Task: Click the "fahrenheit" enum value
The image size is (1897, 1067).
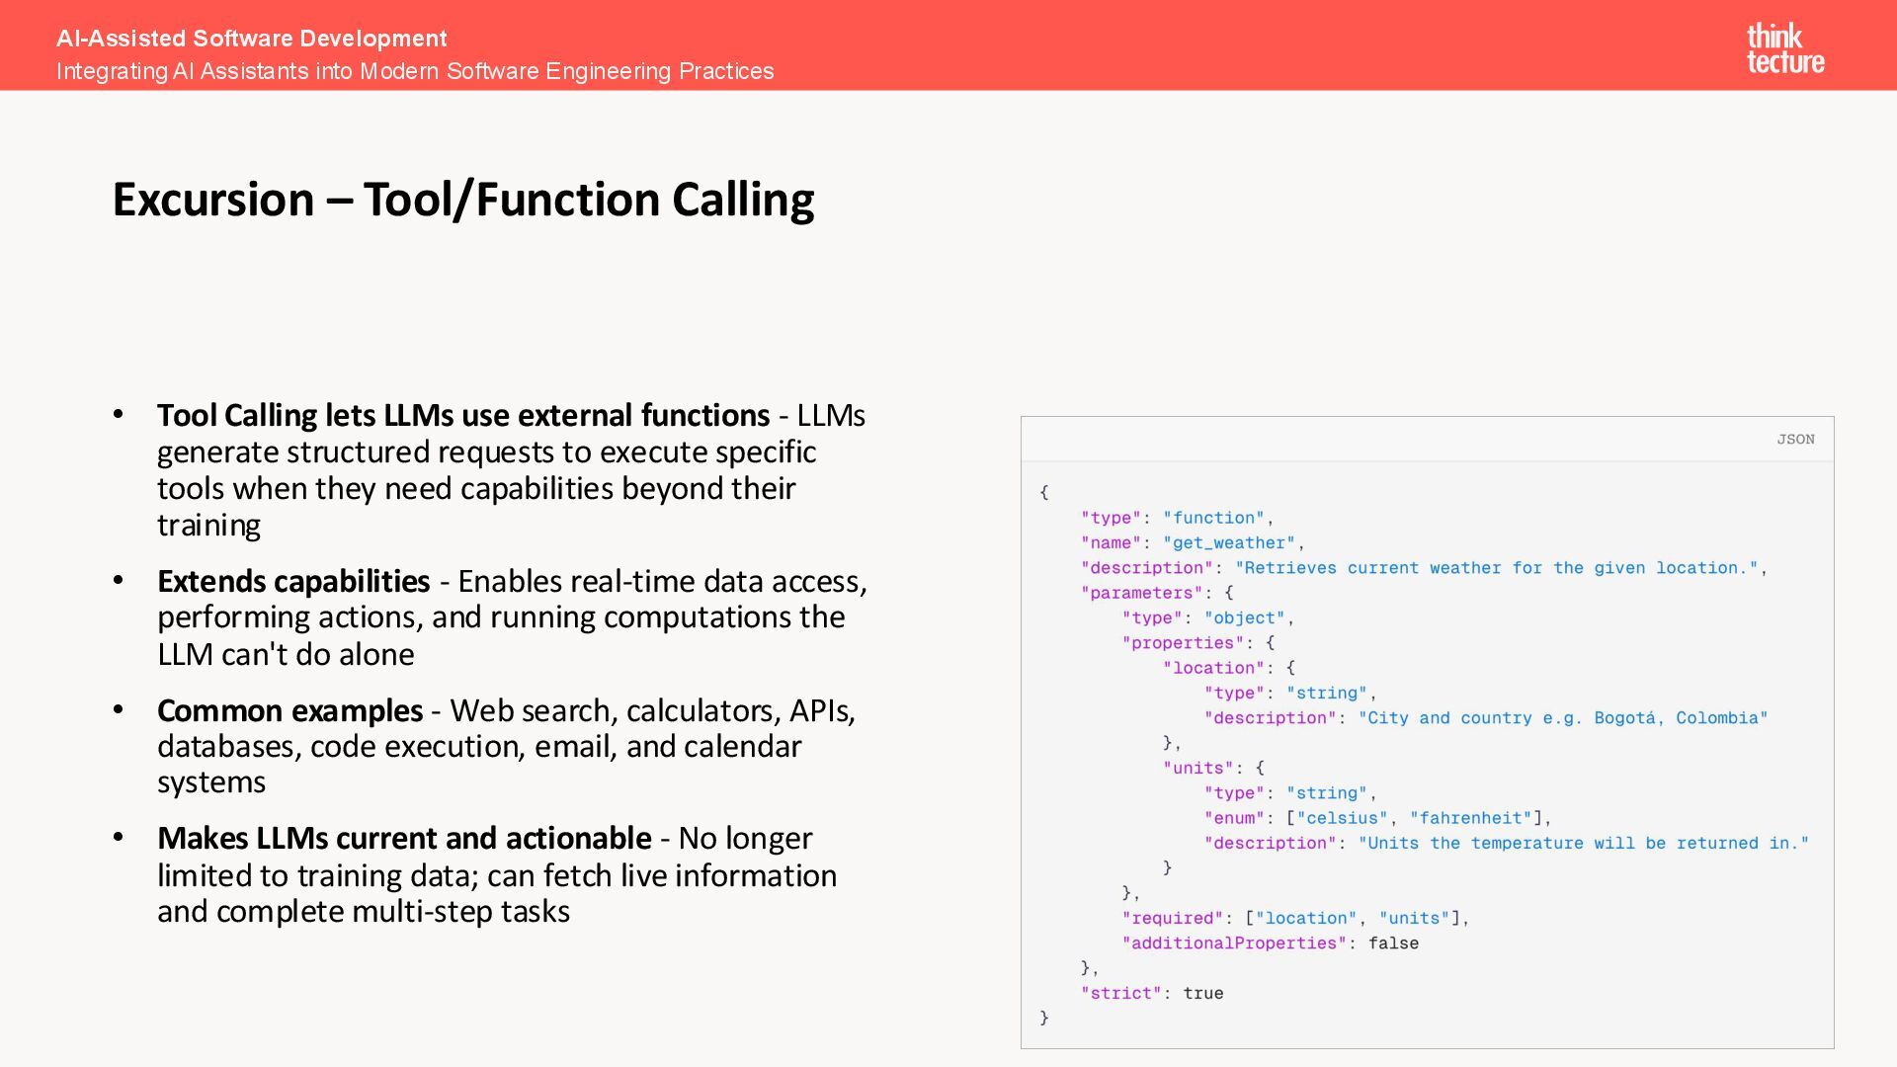Action: click(x=1470, y=818)
